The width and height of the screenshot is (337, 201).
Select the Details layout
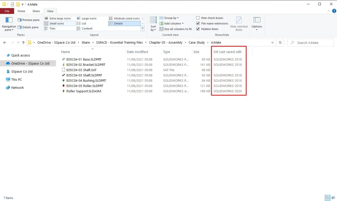(x=124, y=23)
